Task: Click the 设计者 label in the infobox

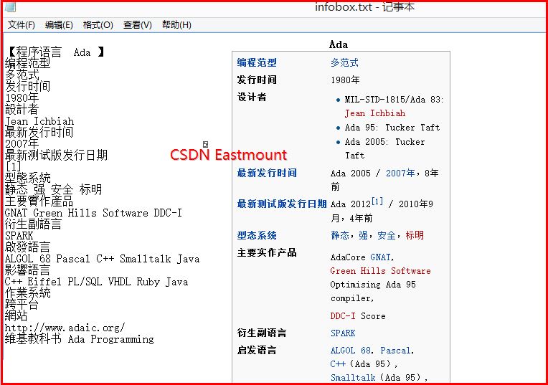Action: coord(252,97)
